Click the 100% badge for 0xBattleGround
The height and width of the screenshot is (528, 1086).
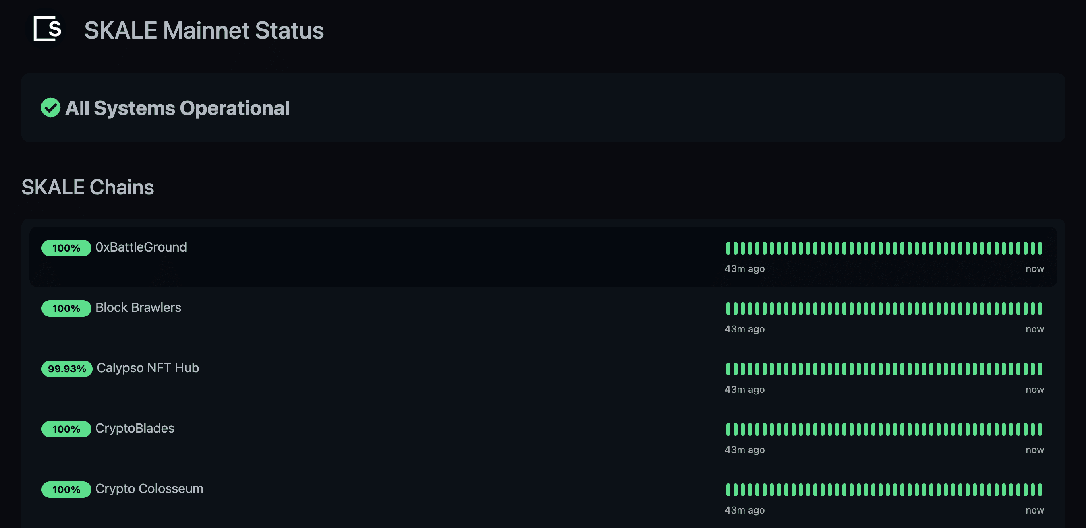click(66, 248)
